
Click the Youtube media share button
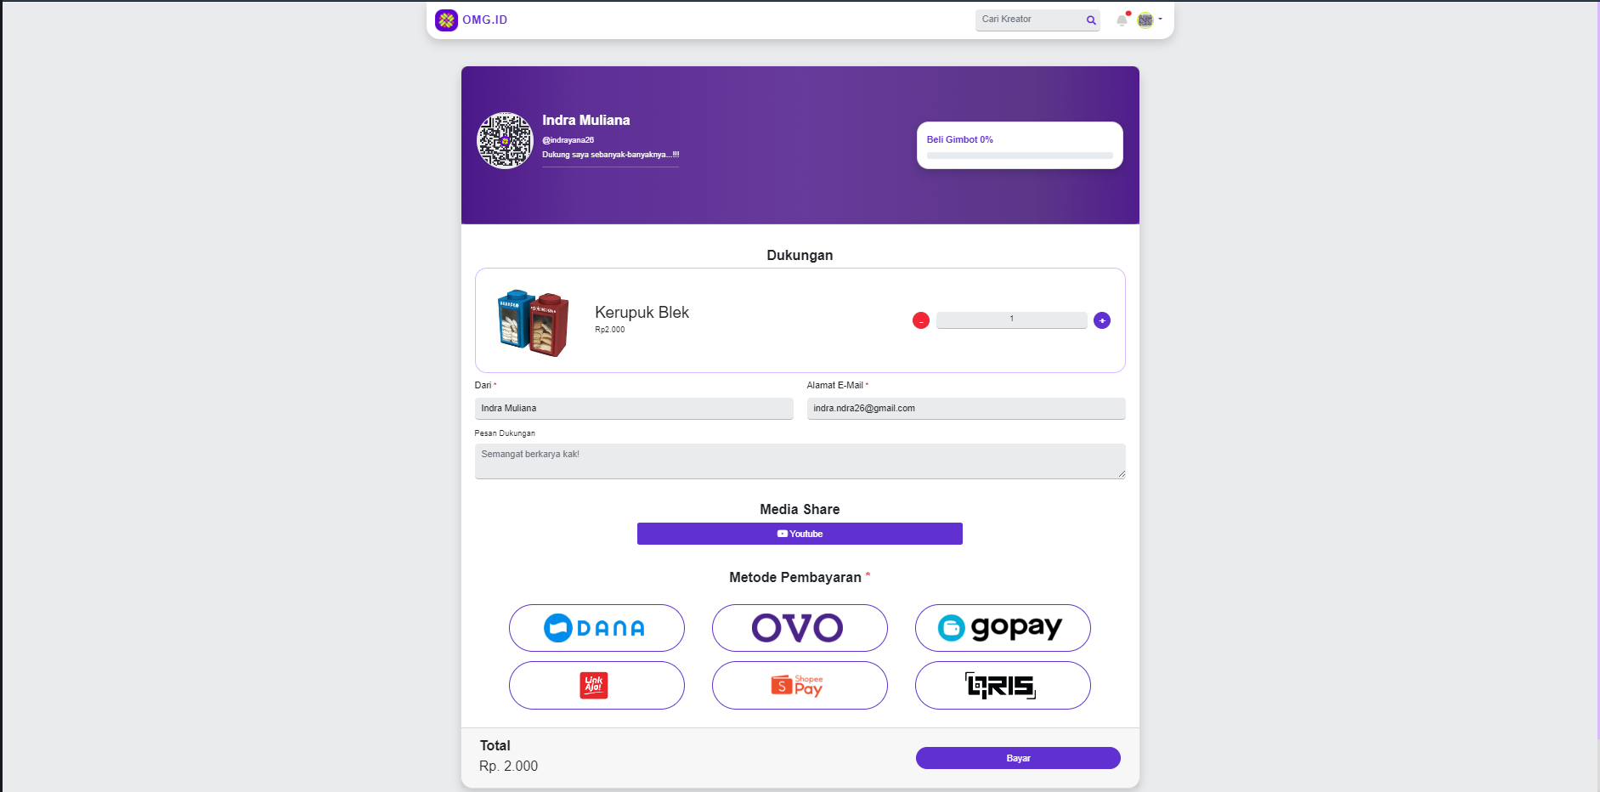point(800,534)
